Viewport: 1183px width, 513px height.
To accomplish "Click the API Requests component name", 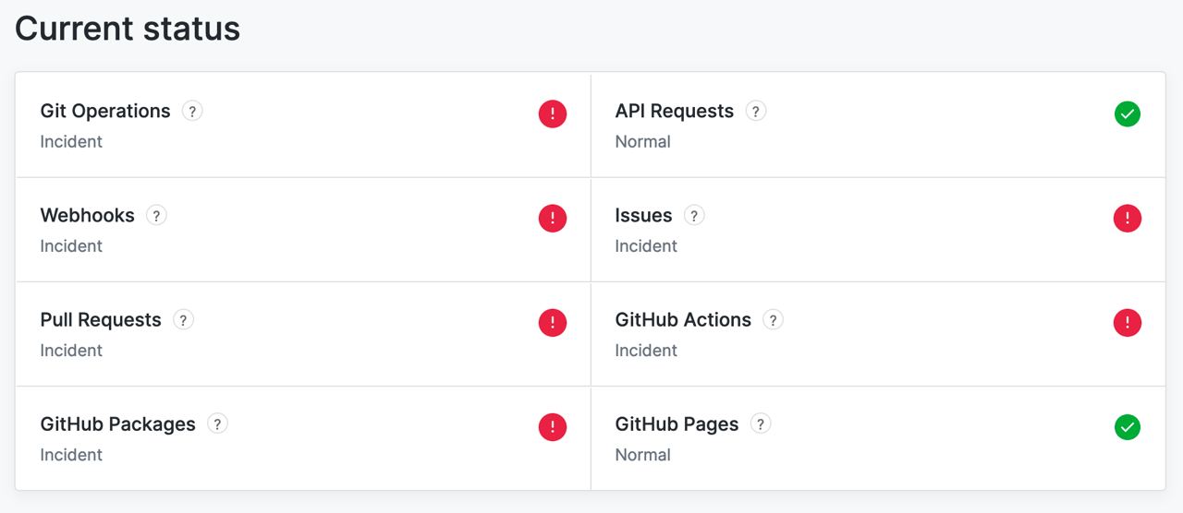I will pos(675,111).
